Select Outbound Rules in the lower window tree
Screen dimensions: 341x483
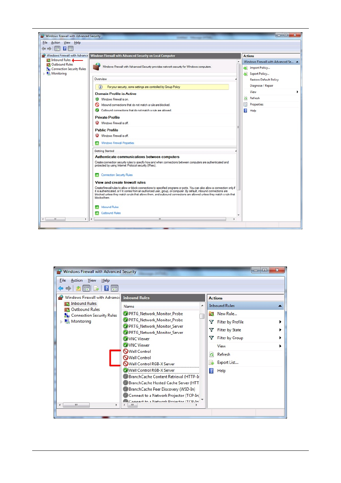click(85, 309)
